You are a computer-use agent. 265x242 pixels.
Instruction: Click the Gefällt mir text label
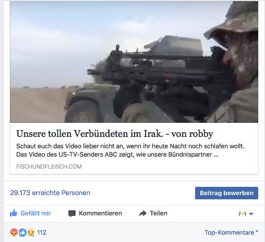pos(35,213)
